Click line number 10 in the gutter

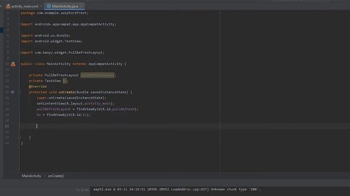(x=7, y=64)
